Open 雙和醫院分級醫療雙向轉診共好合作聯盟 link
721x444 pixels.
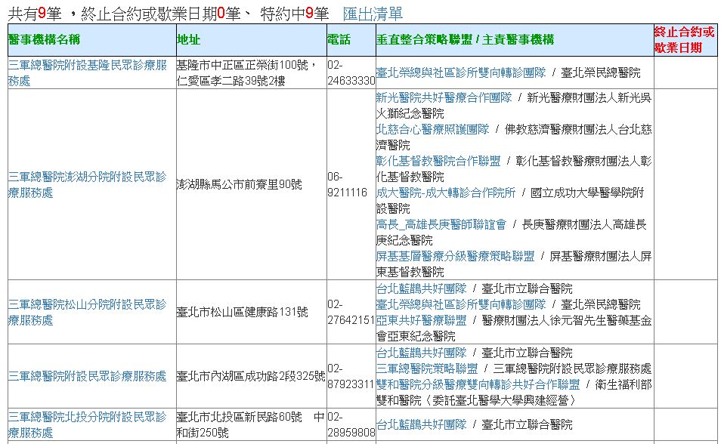pyautogui.click(x=478, y=384)
